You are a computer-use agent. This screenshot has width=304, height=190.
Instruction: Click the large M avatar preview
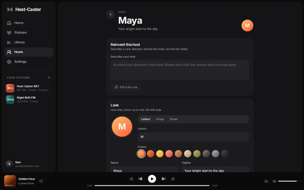122,127
